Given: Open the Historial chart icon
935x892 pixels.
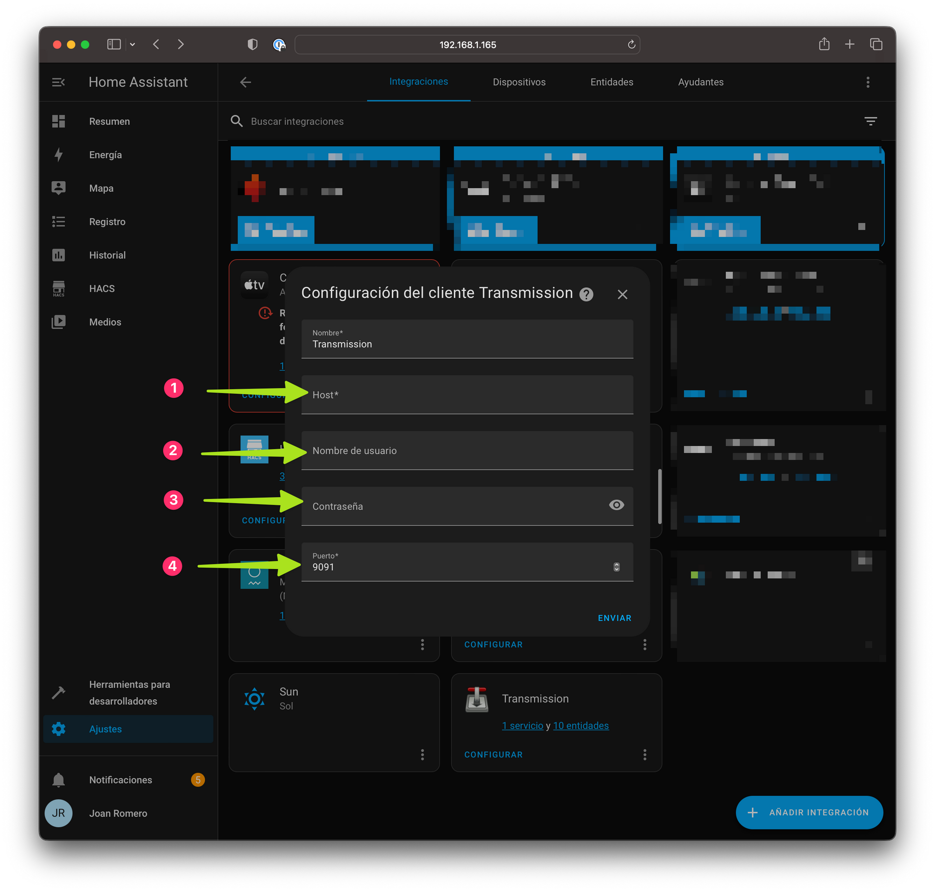Looking at the screenshot, I should click(x=58, y=255).
